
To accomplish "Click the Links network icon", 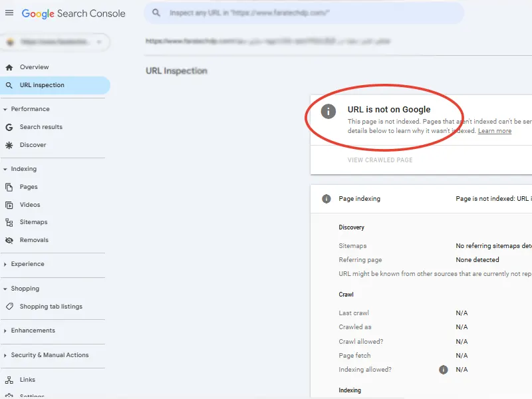I will tap(9, 380).
